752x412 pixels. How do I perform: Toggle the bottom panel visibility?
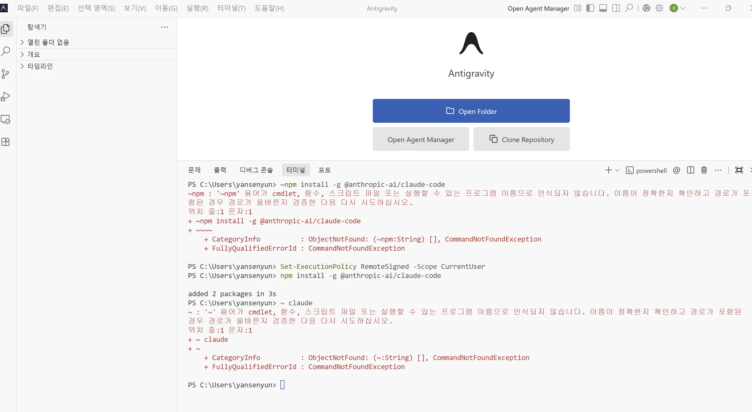603,8
